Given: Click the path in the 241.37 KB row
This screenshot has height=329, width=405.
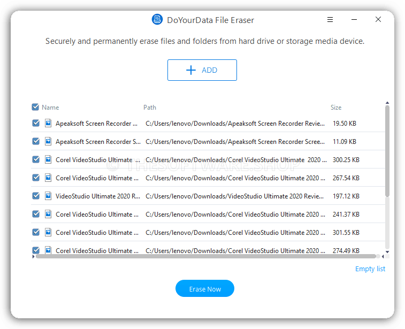Looking at the screenshot, I should point(235,215).
